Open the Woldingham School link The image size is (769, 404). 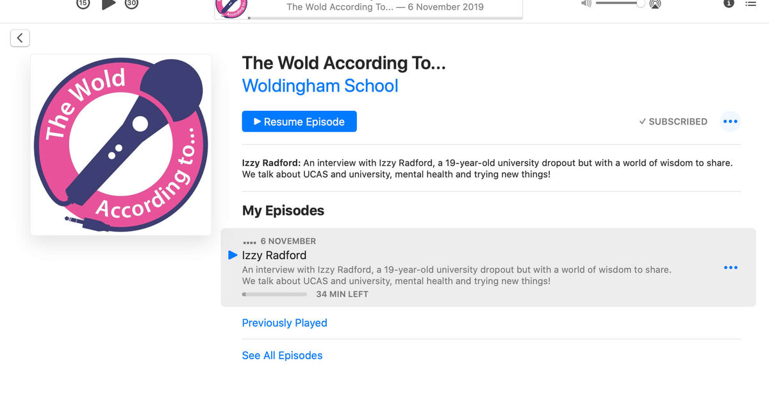pos(320,86)
